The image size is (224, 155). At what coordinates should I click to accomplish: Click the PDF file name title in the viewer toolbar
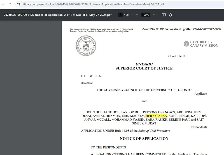pyautogui.click(x=58, y=15)
